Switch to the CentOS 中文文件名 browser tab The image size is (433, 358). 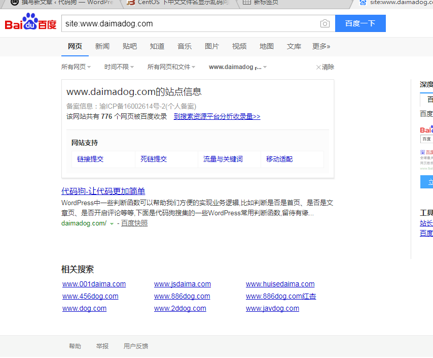click(x=178, y=3)
